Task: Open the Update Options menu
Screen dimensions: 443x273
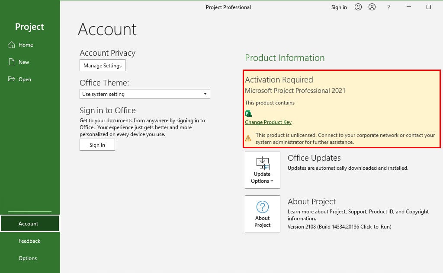Action: (263, 170)
